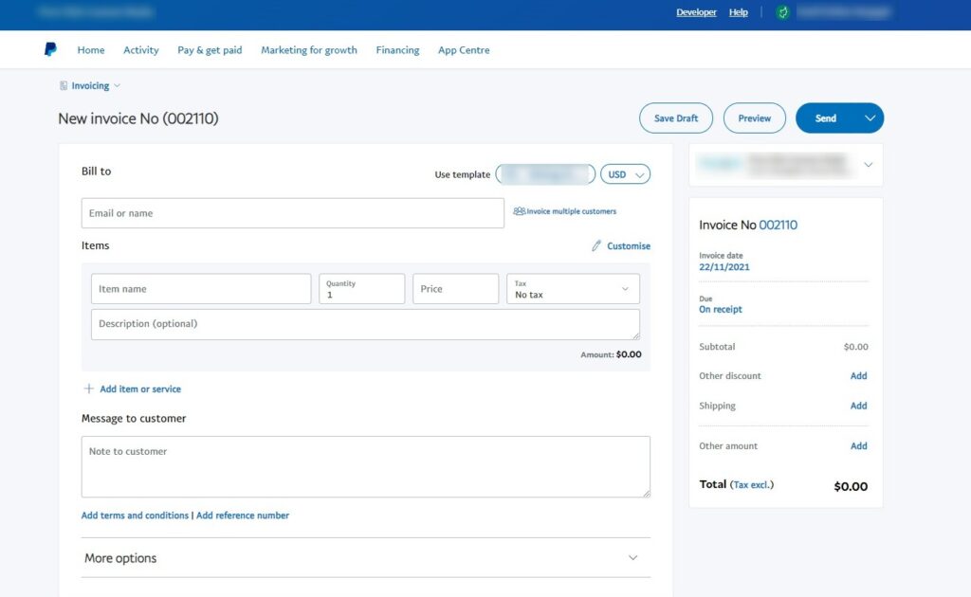
Task: Click Add terms and conditions
Action: (x=135, y=516)
